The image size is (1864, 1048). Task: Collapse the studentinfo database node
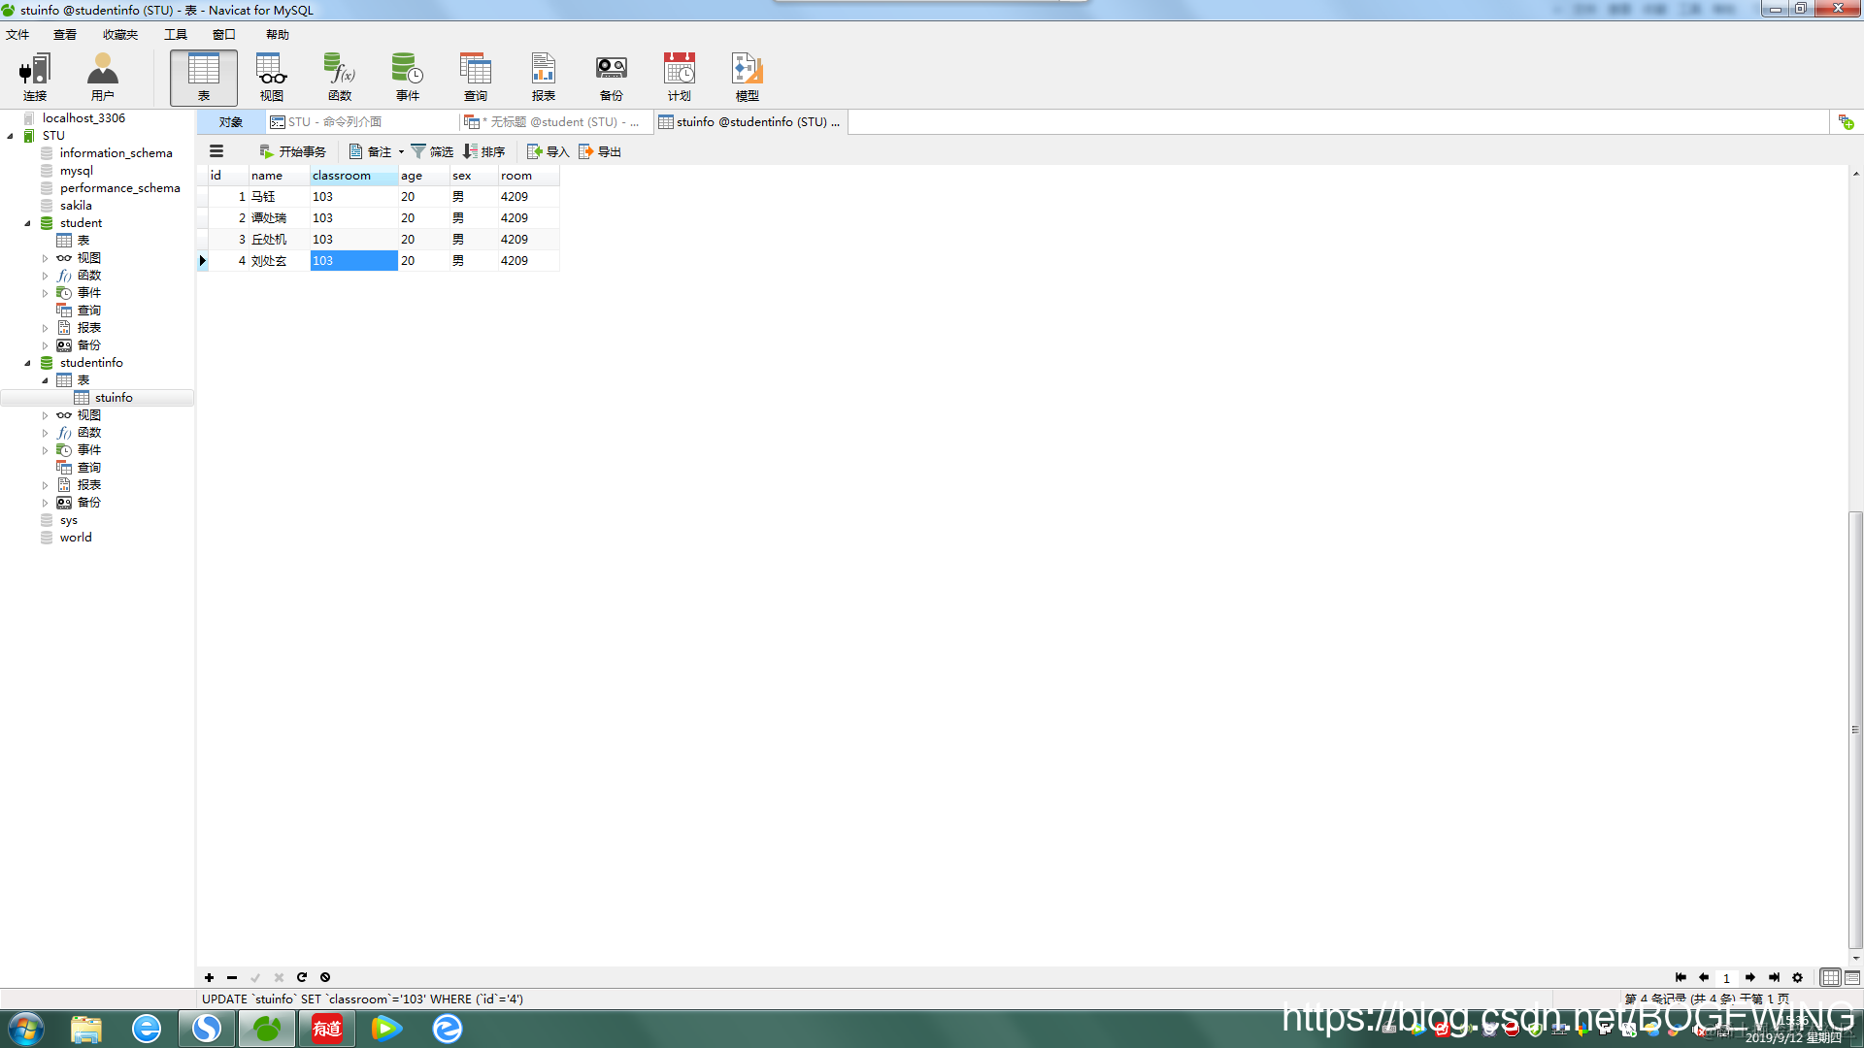tap(27, 363)
